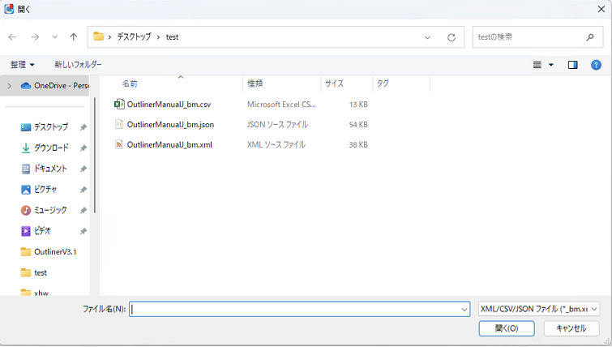Open the 整理 menu
This screenshot has width=612, height=347.
[x=22, y=65]
